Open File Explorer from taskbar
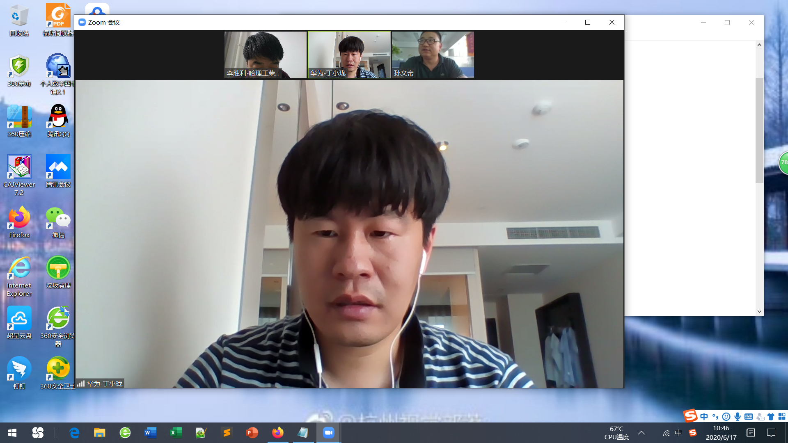This screenshot has height=443, width=788. 99,433
